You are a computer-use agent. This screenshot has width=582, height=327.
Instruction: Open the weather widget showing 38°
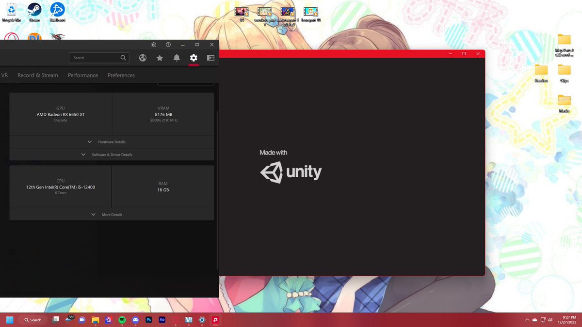point(69,320)
